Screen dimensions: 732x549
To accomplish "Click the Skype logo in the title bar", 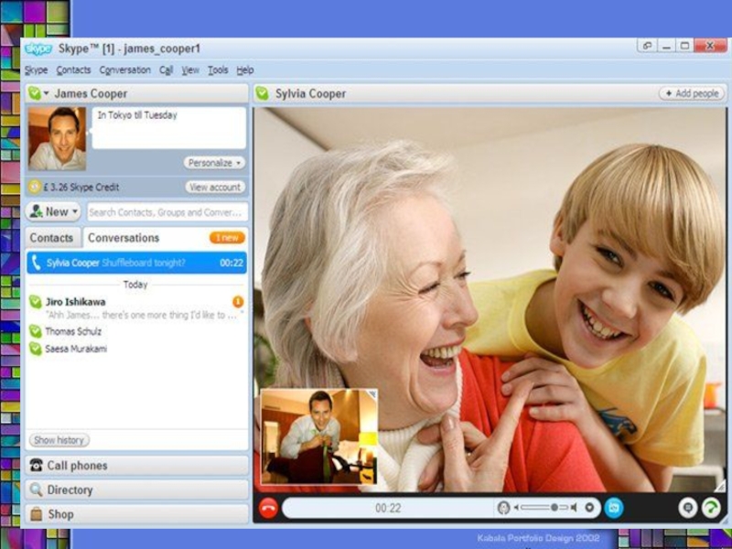I will pyautogui.click(x=38, y=48).
